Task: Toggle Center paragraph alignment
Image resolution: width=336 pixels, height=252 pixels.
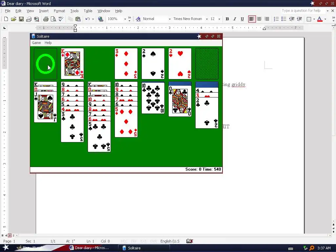Action: 259,19
